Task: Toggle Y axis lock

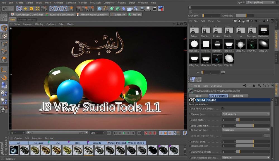Action: [58, 9]
